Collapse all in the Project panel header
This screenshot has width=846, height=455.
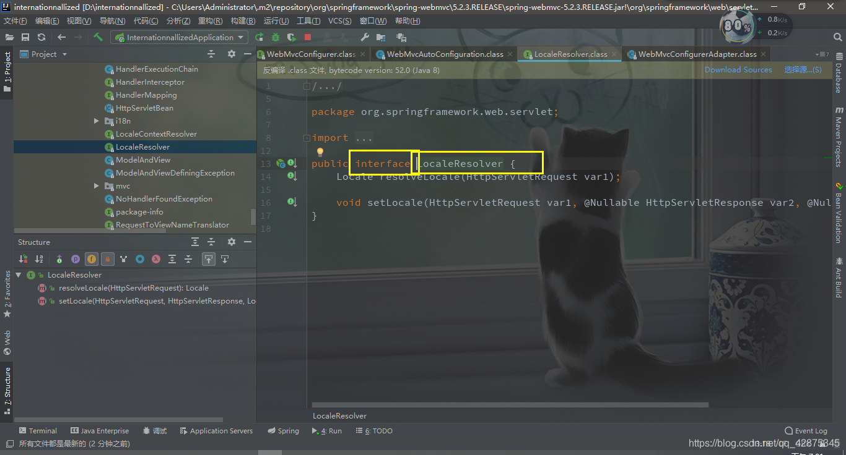coord(211,54)
